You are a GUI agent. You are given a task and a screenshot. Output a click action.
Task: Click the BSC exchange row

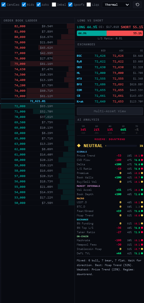pyautogui.click(x=110, y=56)
